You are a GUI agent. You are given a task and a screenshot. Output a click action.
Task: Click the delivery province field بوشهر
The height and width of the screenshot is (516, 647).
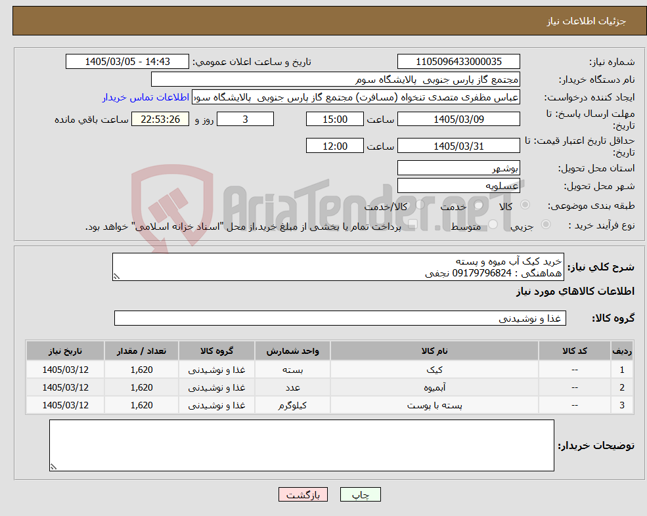click(458, 168)
